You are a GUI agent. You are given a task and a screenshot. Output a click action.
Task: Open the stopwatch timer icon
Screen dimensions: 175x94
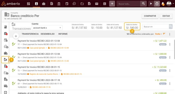157,4
